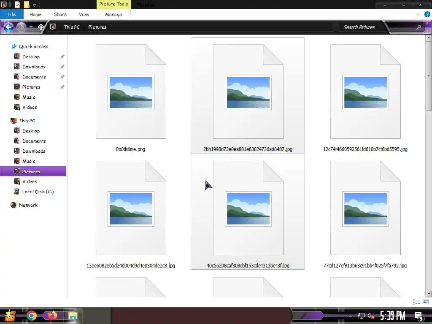Click file name 77cd127ef813b63c91bb4f025f7fa792.jpg
432x324 pixels.
click(365, 266)
